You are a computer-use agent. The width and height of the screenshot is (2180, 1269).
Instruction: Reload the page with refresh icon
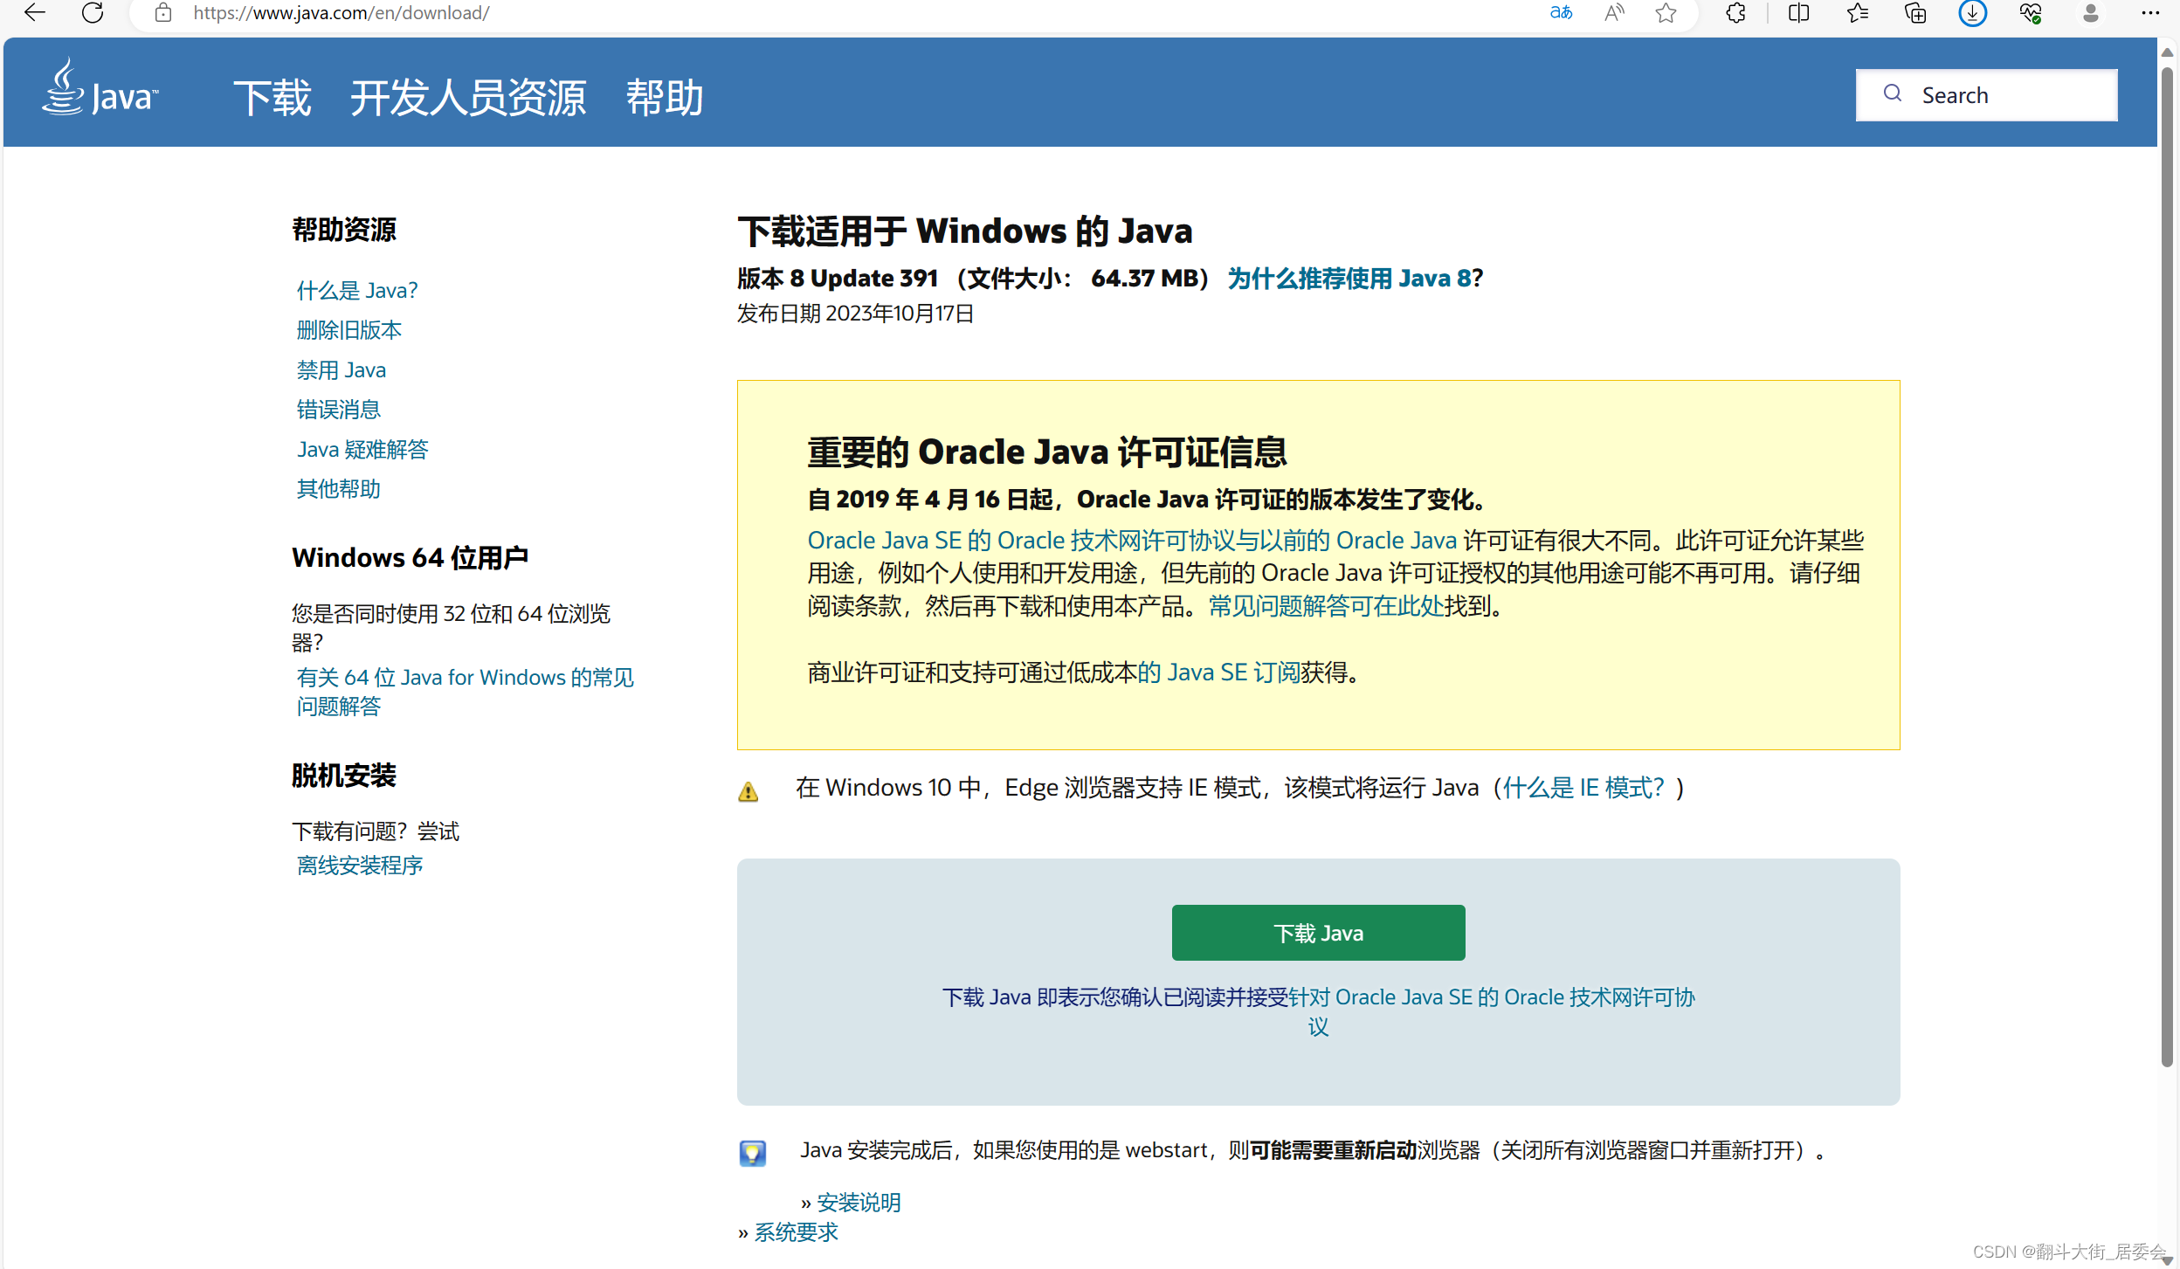tap(93, 13)
